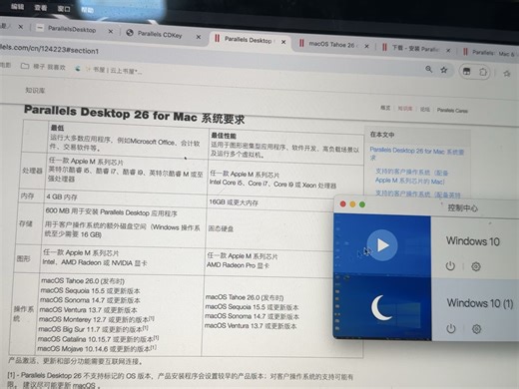Screen dimensions: 519x389
Task: Switch to the macOS Tahoe 26 tab
Action: [x=331, y=44]
